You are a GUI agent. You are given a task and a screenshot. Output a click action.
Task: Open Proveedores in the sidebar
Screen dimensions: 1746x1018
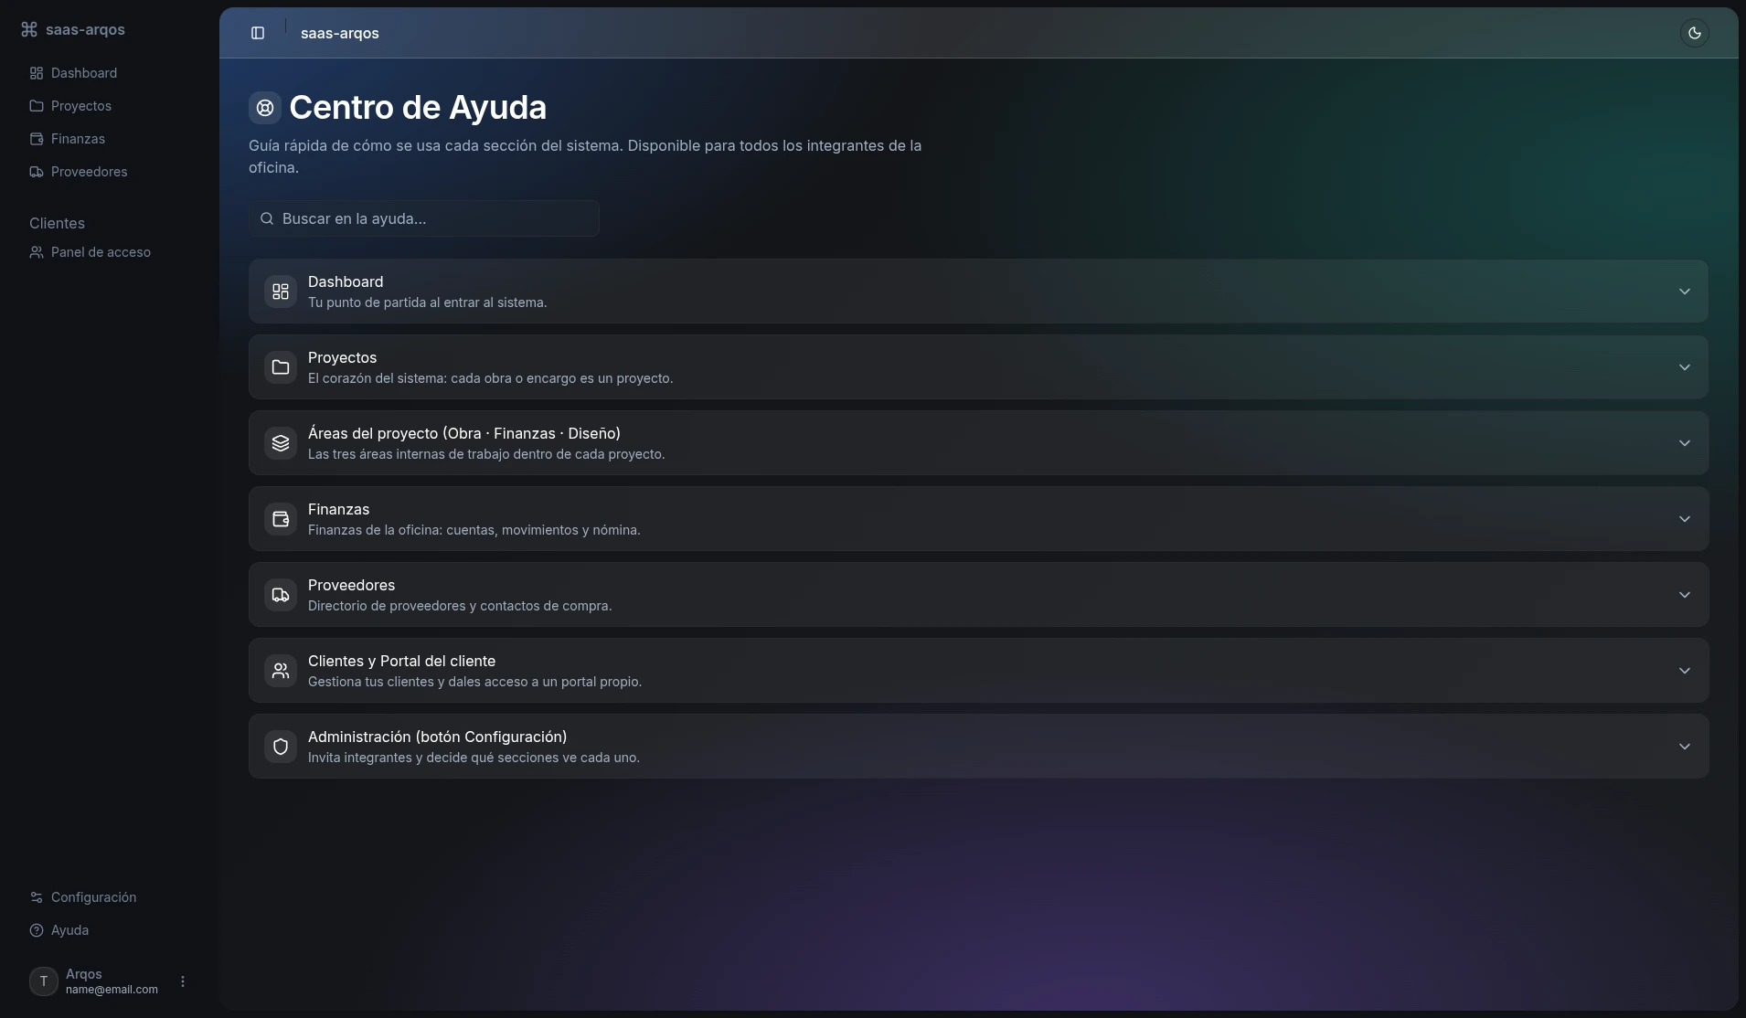click(x=110, y=172)
